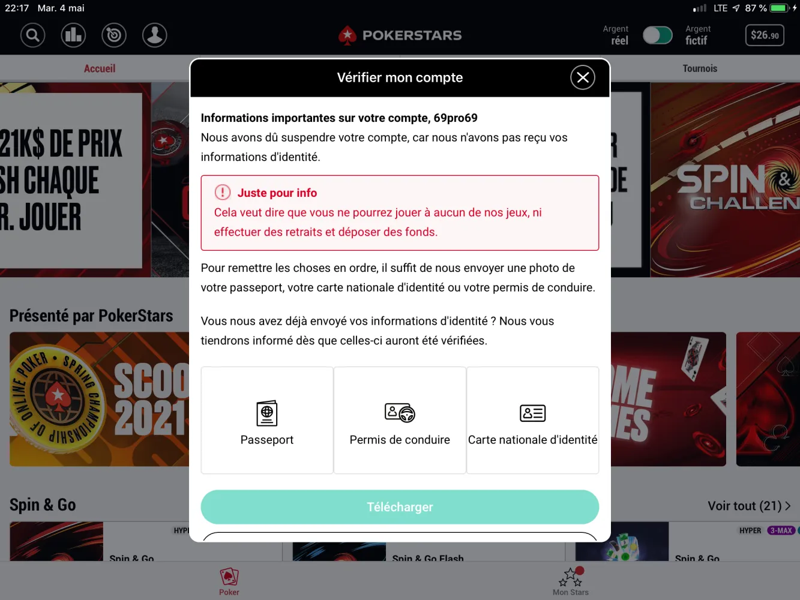
Task: Open the $26.90 balance button
Action: [x=765, y=35]
